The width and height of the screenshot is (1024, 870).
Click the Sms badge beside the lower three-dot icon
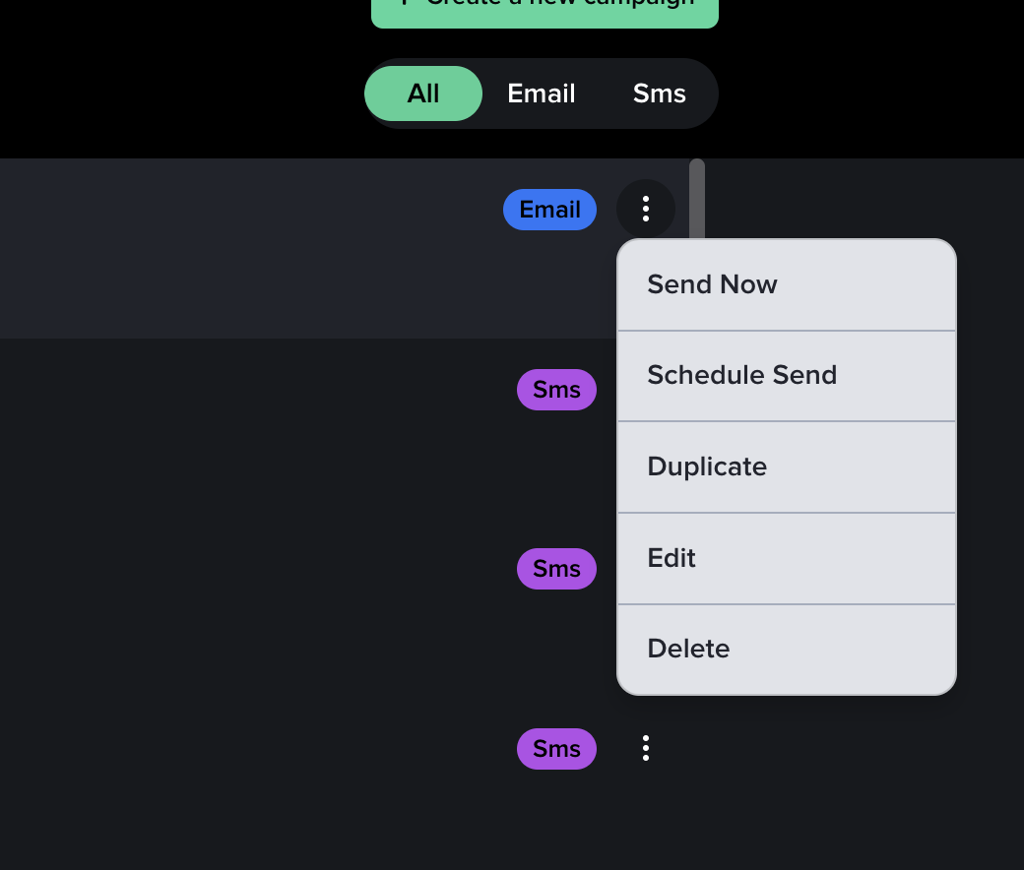pyautogui.click(x=556, y=749)
